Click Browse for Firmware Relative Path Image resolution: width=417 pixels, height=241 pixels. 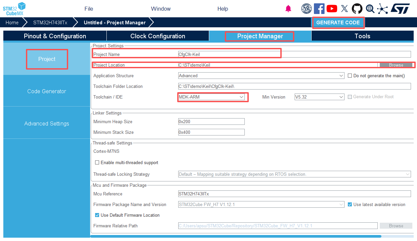[396, 226]
